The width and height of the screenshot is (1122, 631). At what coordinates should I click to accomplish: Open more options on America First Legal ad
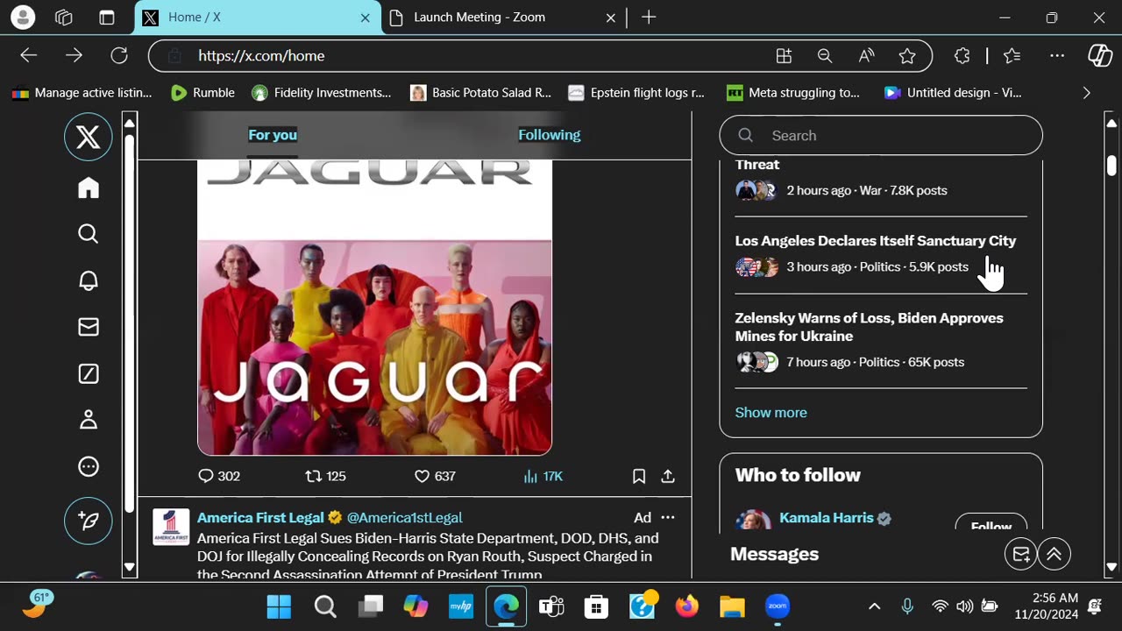tap(668, 518)
